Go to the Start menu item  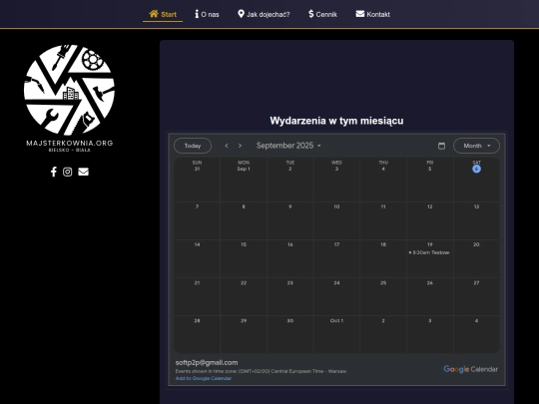(163, 14)
